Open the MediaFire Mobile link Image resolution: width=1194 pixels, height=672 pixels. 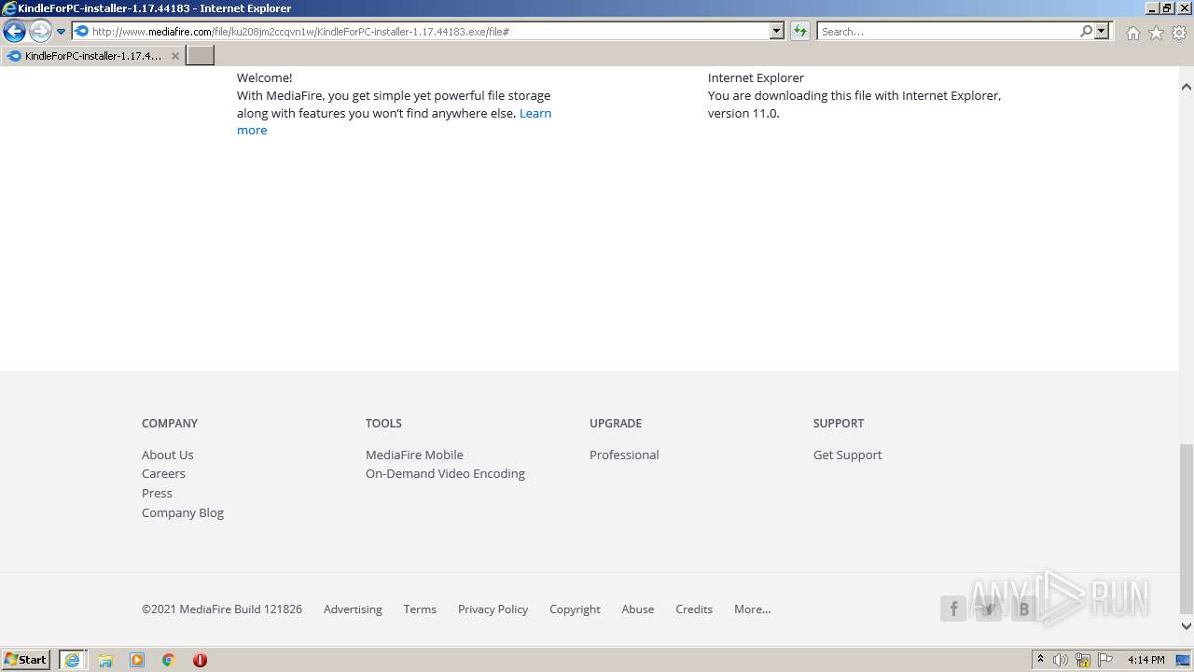click(414, 455)
